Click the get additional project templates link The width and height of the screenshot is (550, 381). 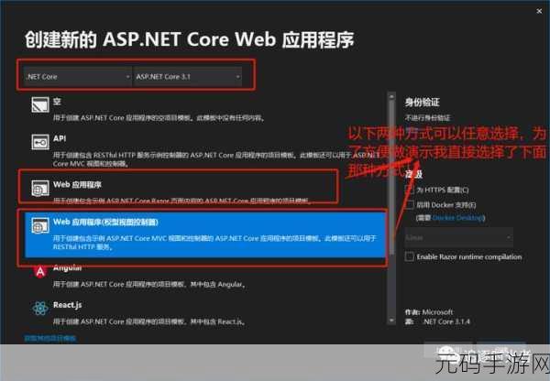[x=50, y=338]
